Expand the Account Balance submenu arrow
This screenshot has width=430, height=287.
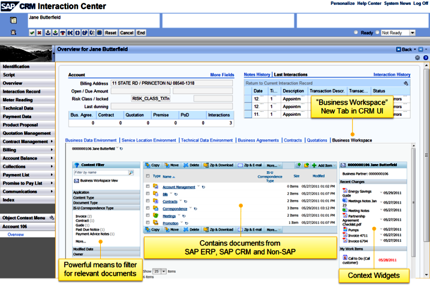(52, 158)
